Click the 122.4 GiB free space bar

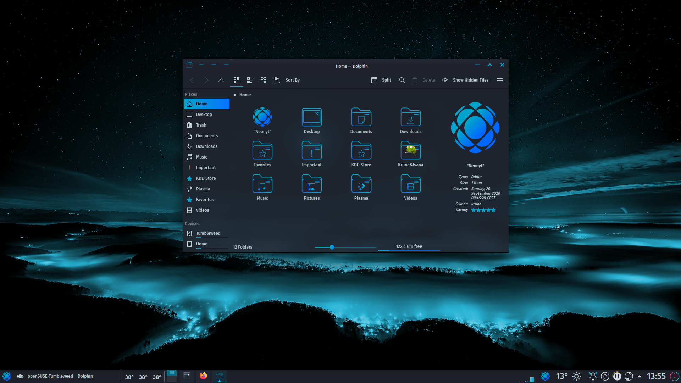(x=409, y=247)
